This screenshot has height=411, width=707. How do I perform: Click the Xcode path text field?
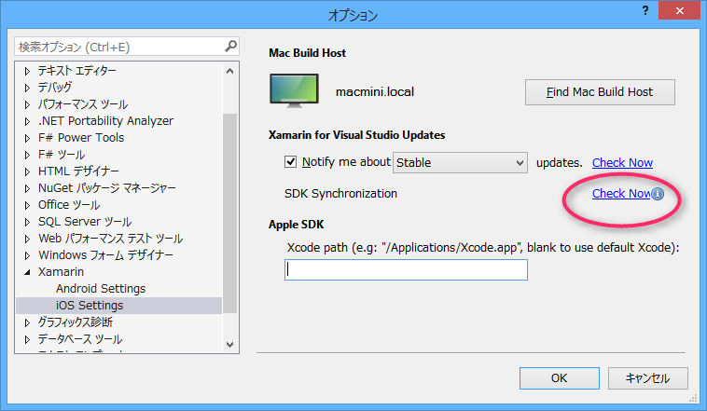tap(406, 270)
